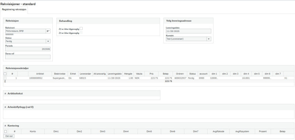Click the Konto column header in Kontering

pyautogui.click(x=33, y=132)
